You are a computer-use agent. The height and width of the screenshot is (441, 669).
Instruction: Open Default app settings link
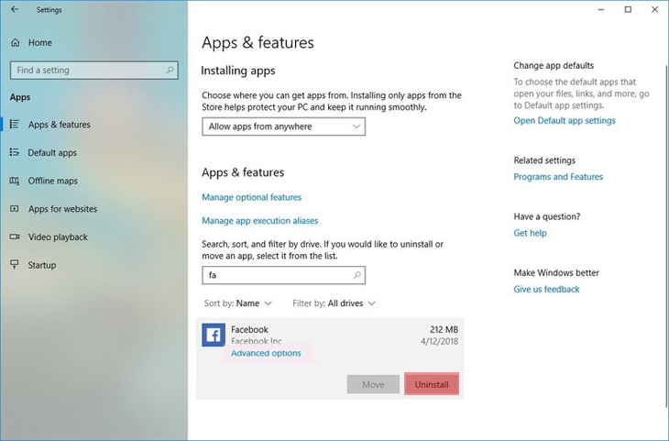[x=564, y=120]
